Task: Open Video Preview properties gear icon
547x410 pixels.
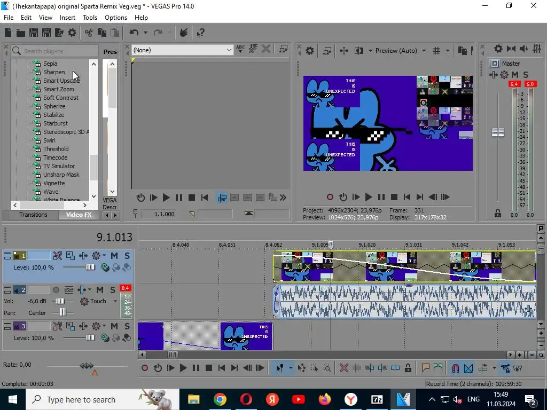Action: pos(310,51)
